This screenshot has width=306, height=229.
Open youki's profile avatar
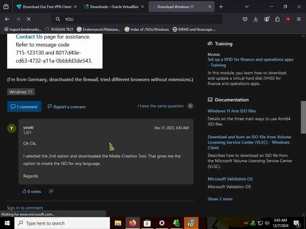(12, 128)
